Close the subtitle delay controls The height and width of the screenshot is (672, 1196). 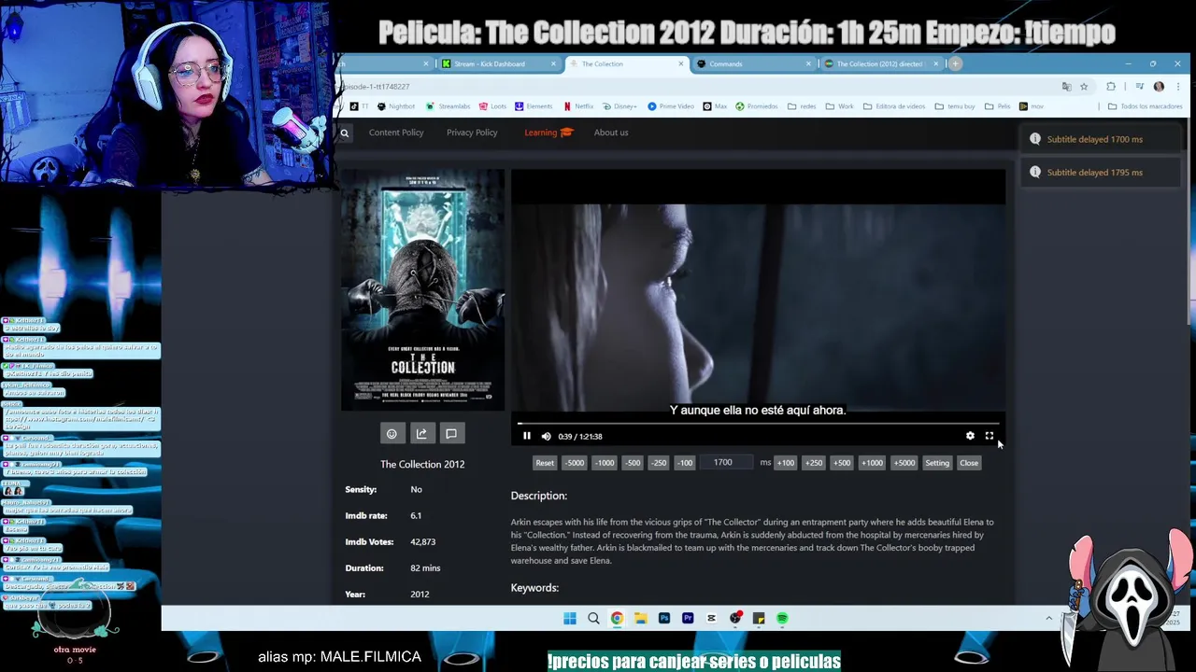(x=969, y=463)
